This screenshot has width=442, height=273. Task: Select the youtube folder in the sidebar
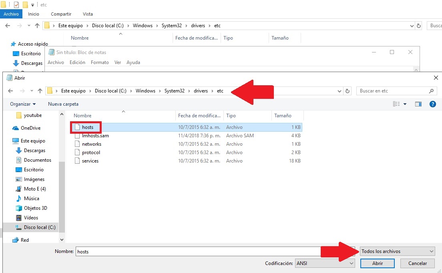coord(29,115)
